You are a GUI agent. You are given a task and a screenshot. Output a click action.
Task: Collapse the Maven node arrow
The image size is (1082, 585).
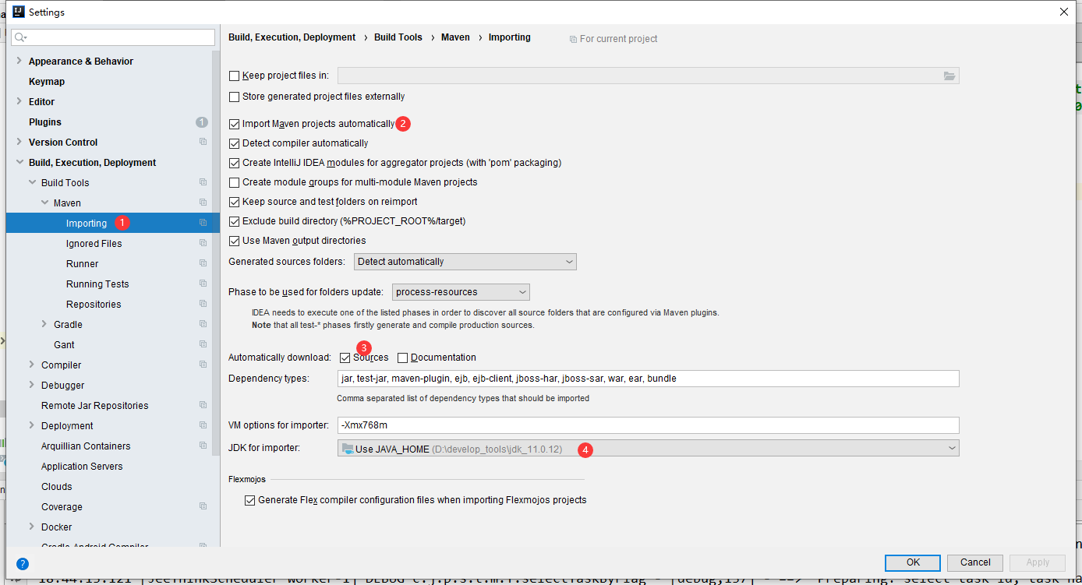click(44, 203)
